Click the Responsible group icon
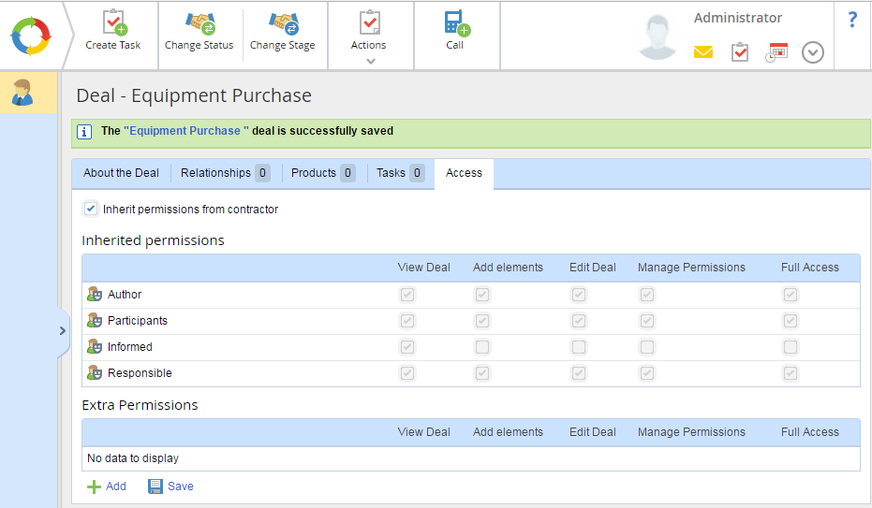The image size is (872, 508). 95,372
